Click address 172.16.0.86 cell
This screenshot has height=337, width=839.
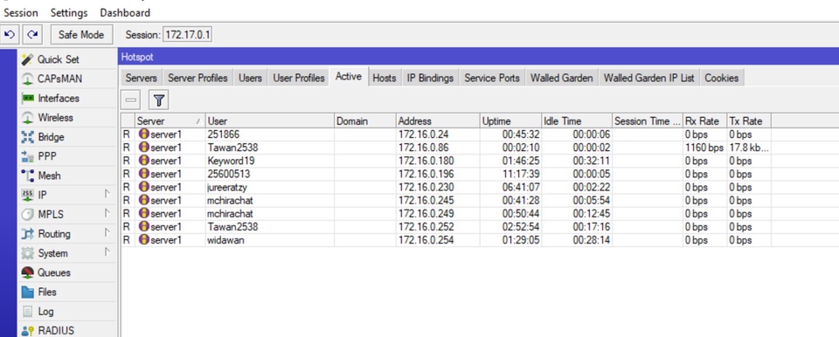(438, 148)
